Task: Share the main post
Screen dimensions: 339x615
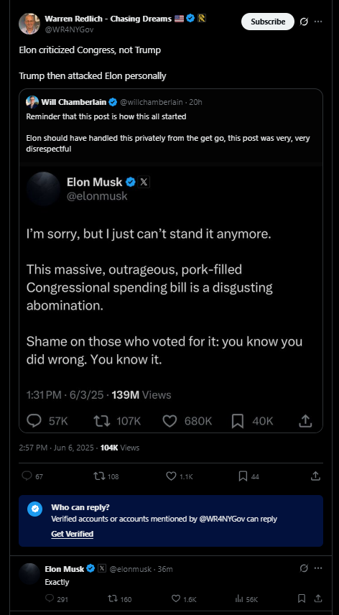Action: pos(315,476)
